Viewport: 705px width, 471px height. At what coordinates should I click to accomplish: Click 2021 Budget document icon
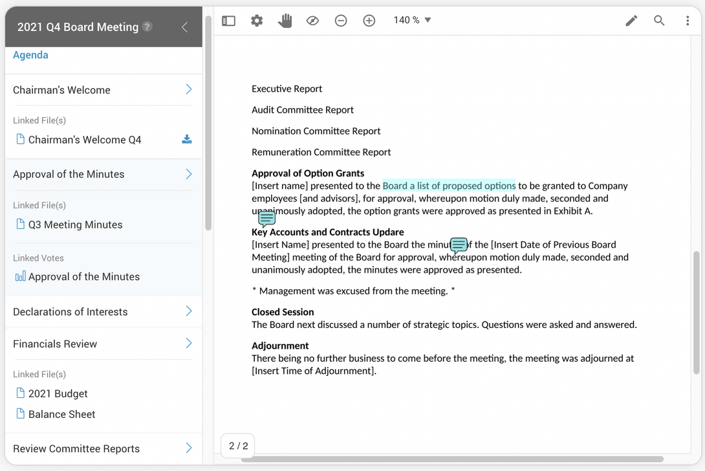click(20, 393)
